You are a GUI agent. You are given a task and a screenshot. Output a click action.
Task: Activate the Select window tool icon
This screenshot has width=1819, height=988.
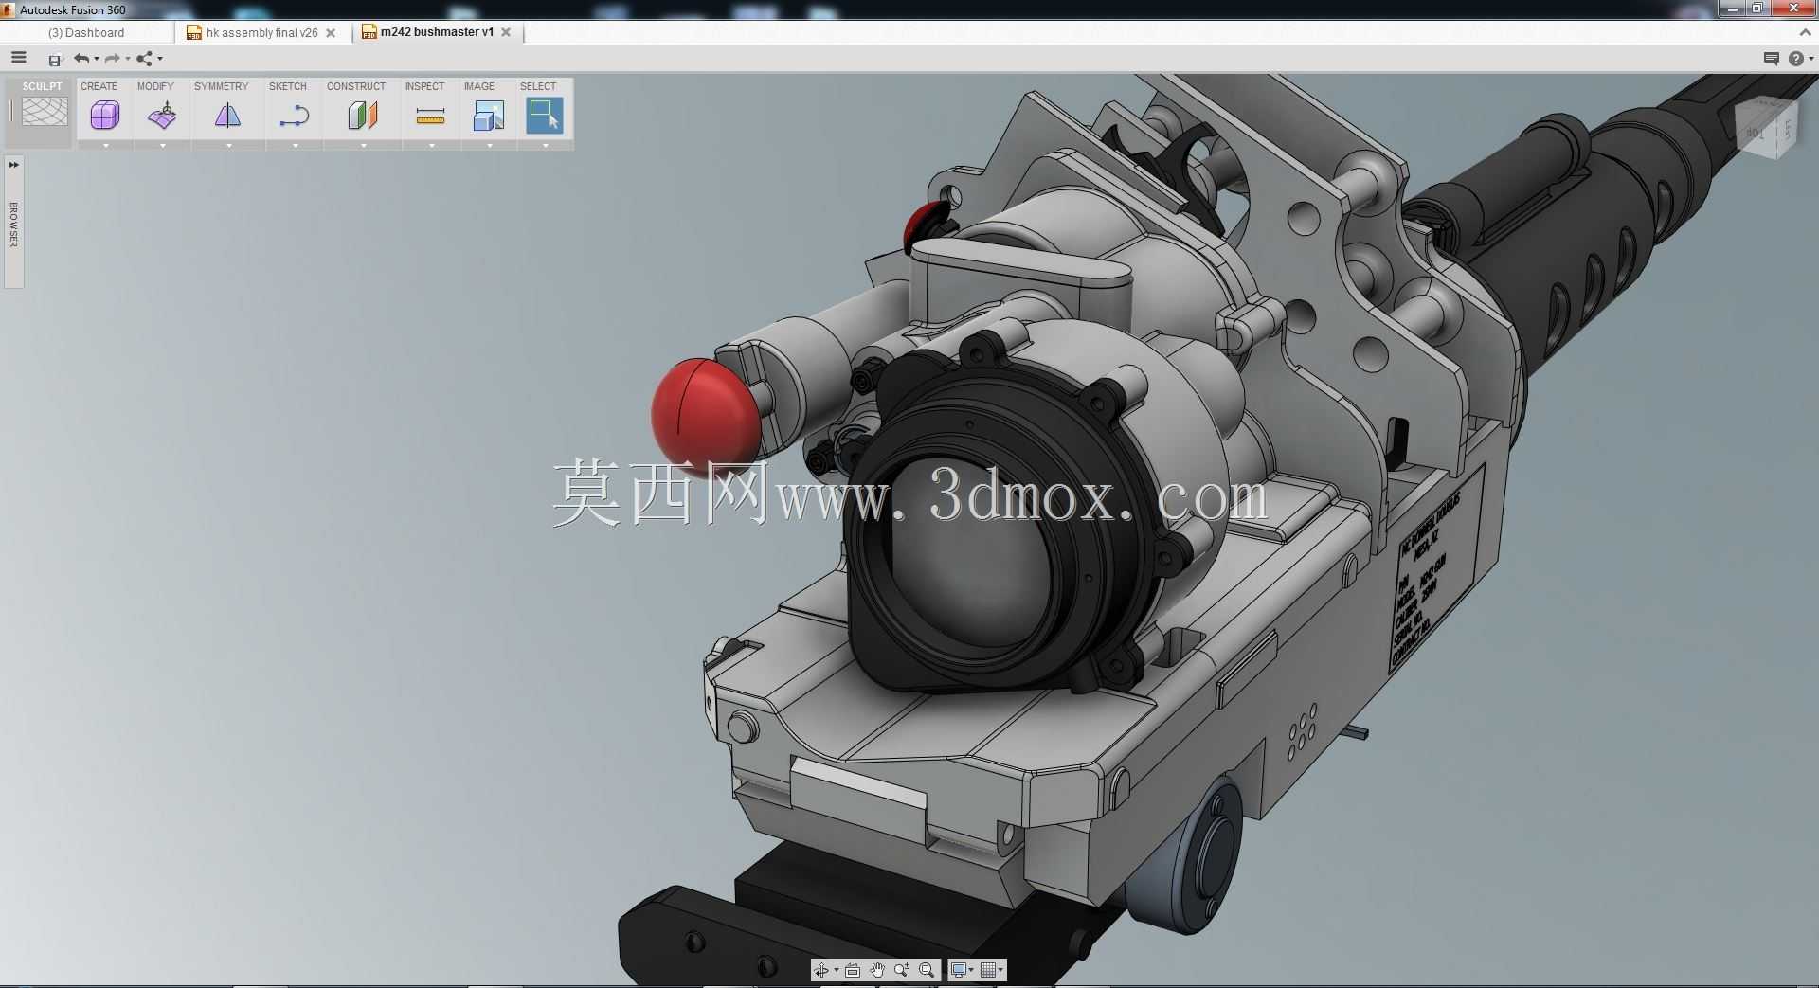coord(545,116)
